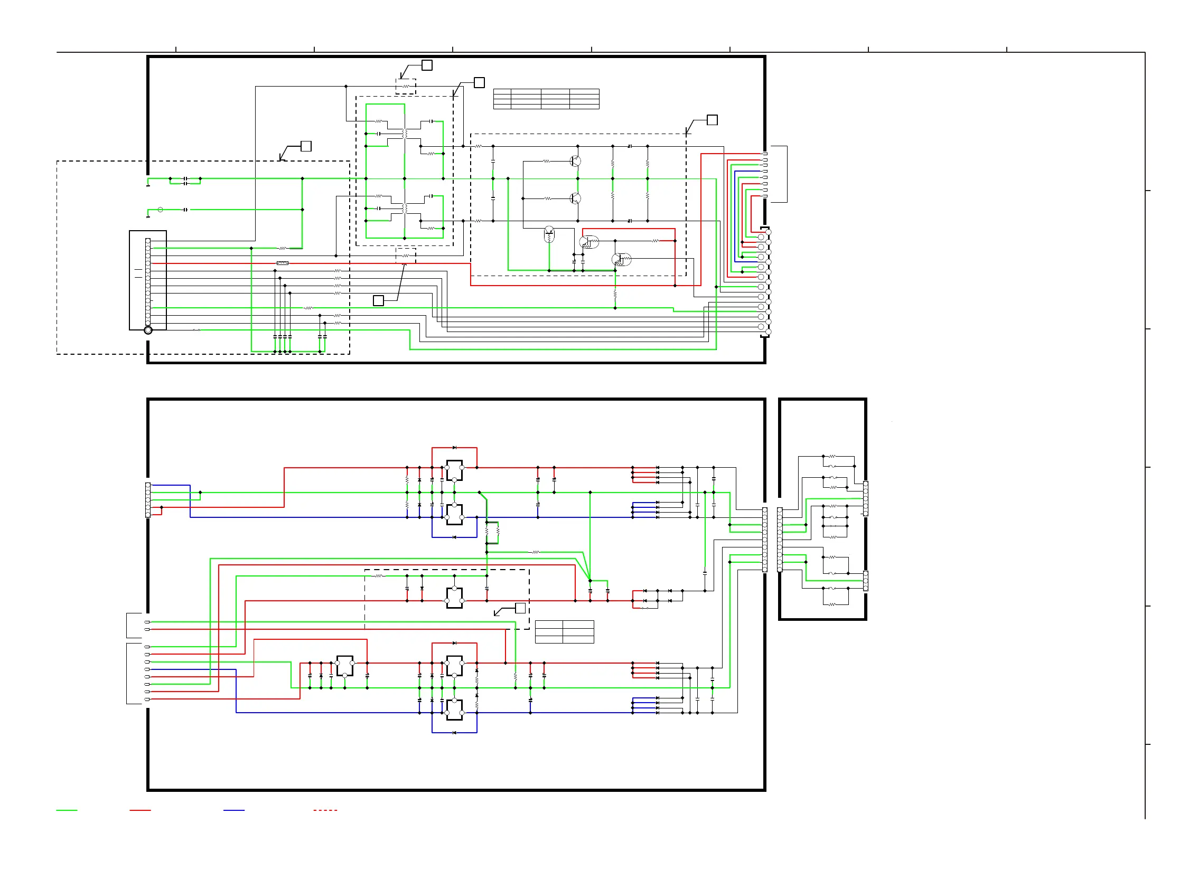Click the topmost callout box in upper board
This screenshot has width=1198, height=889.
427,65
